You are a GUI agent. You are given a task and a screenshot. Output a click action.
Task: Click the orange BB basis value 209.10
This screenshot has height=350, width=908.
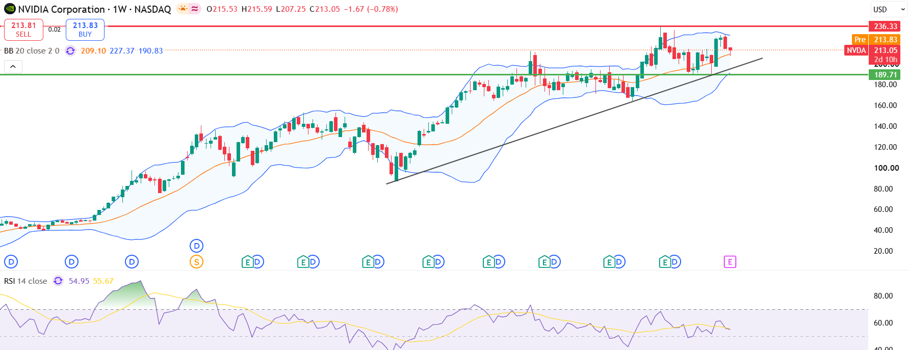coord(93,51)
